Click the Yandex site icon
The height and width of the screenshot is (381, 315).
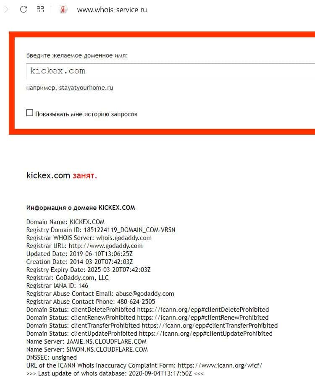(x=63, y=10)
